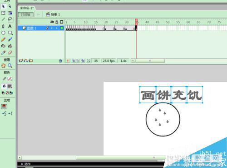Pick the Lasso tool
This screenshot has width=227, height=168.
(x=10, y=19)
